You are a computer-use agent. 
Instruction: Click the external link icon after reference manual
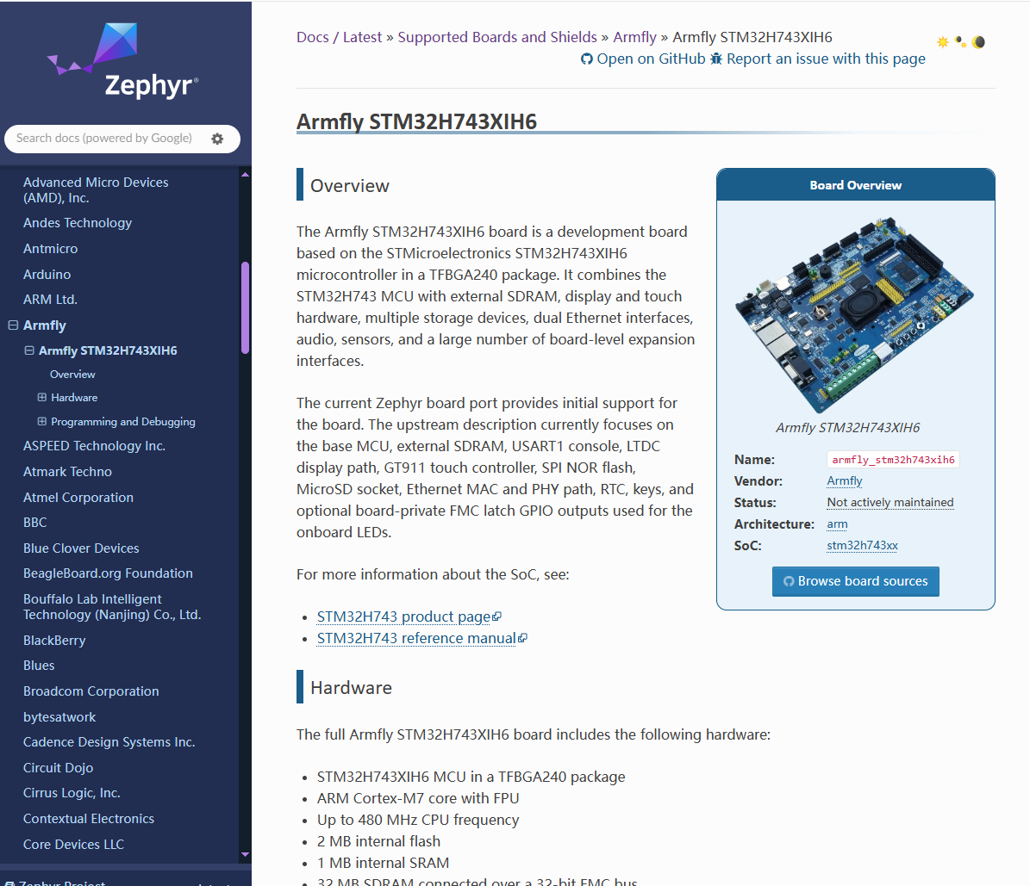[x=522, y=638]
